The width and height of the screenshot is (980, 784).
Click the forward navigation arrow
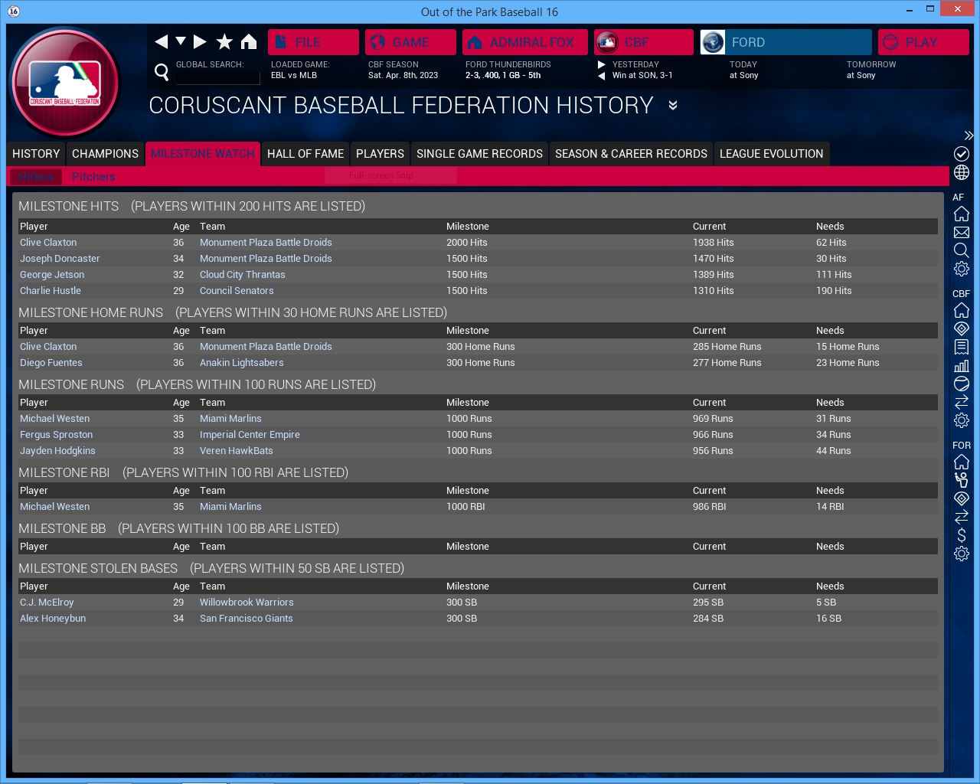[200, 41]
